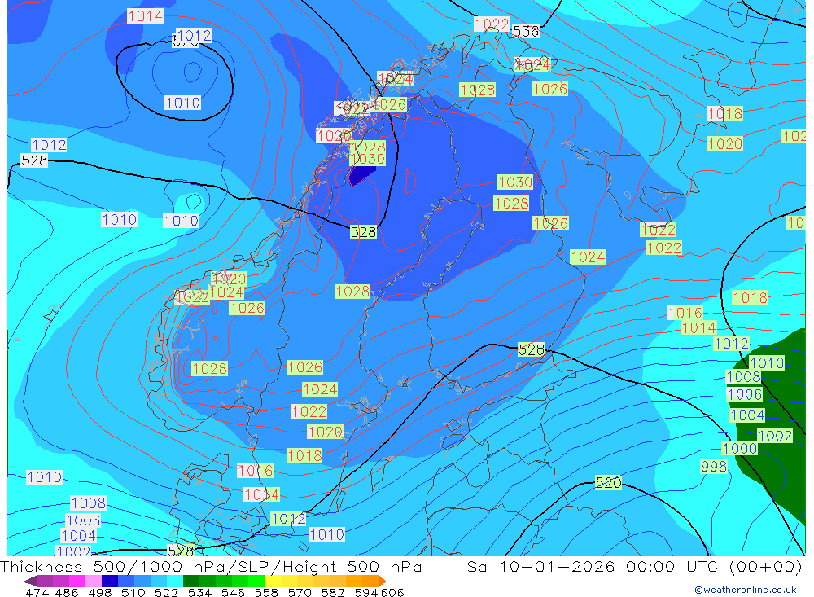
Task: Select the bright lime green legend swatch
Action: click(x=256, y=581)
